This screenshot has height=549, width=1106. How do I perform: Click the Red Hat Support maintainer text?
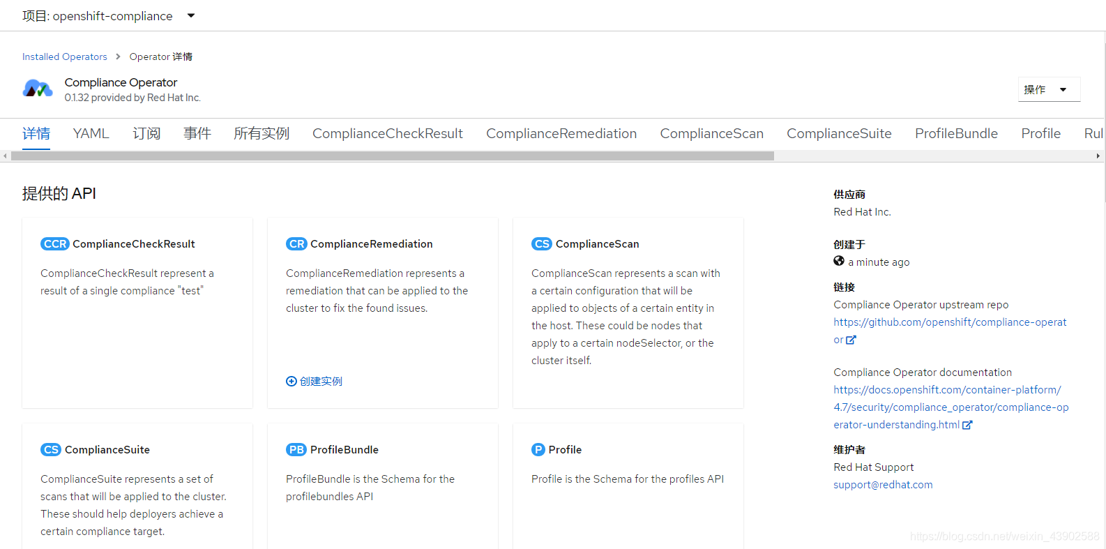[873, 467]
